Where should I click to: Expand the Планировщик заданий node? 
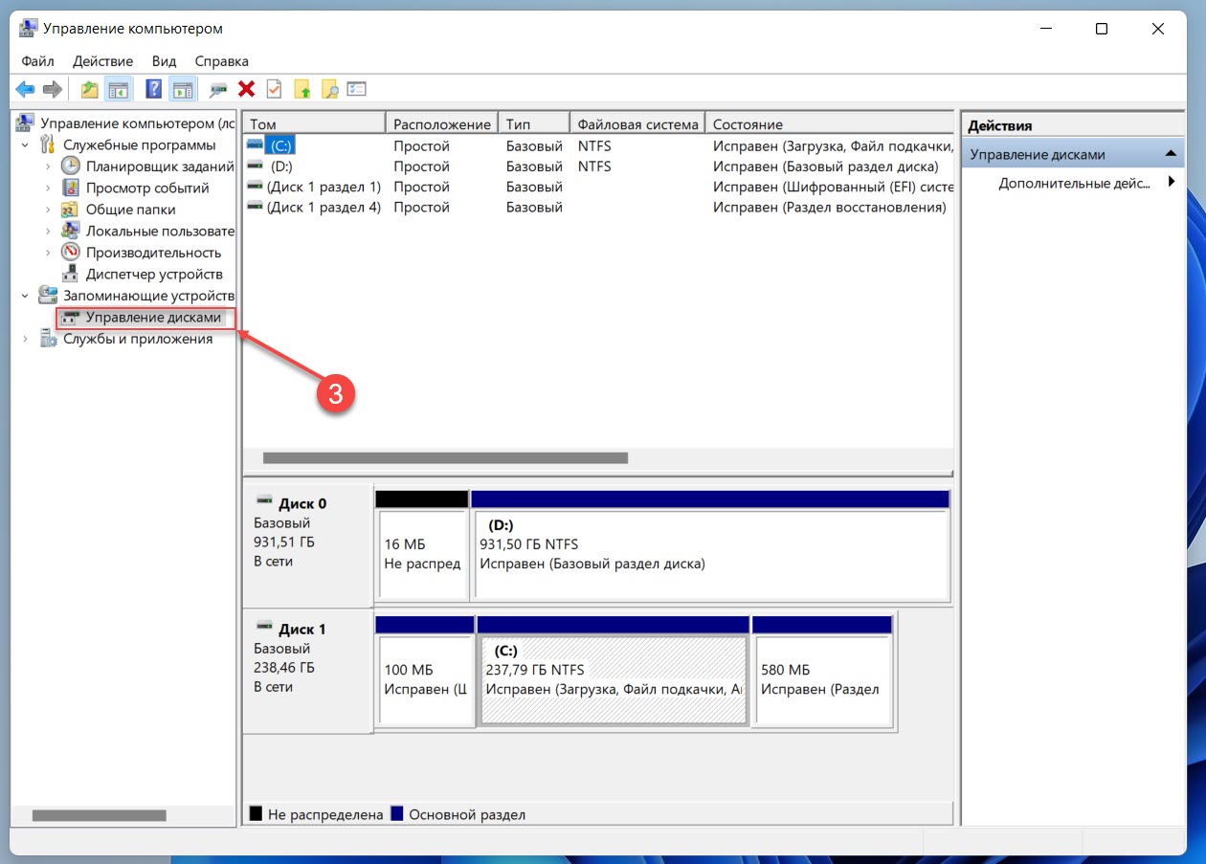[48, 166]
